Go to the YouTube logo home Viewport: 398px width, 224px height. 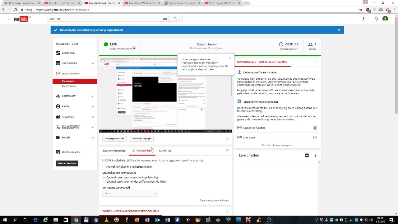pyautogui.click(x=21, y=19)
